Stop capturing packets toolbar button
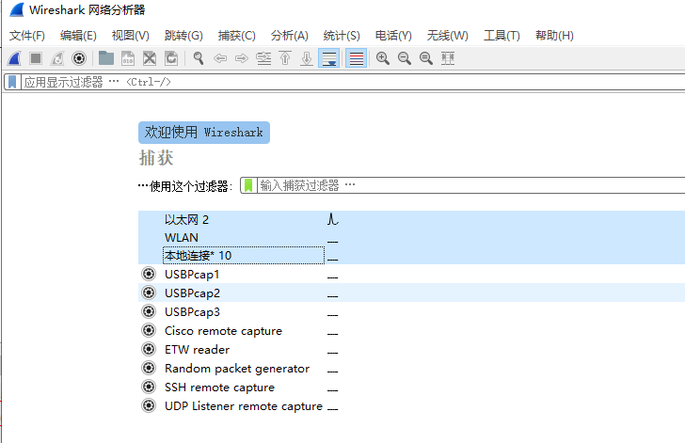This screenshot has height=443, width=685. pyautogui.click(x=36, y=58)
